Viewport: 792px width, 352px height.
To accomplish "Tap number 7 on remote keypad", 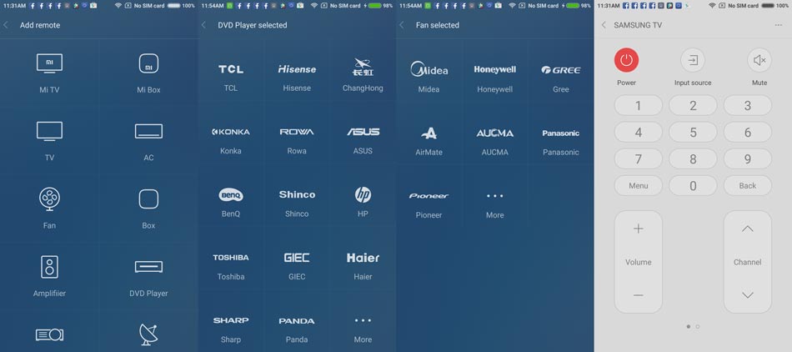I will click(x=639, y=159).
